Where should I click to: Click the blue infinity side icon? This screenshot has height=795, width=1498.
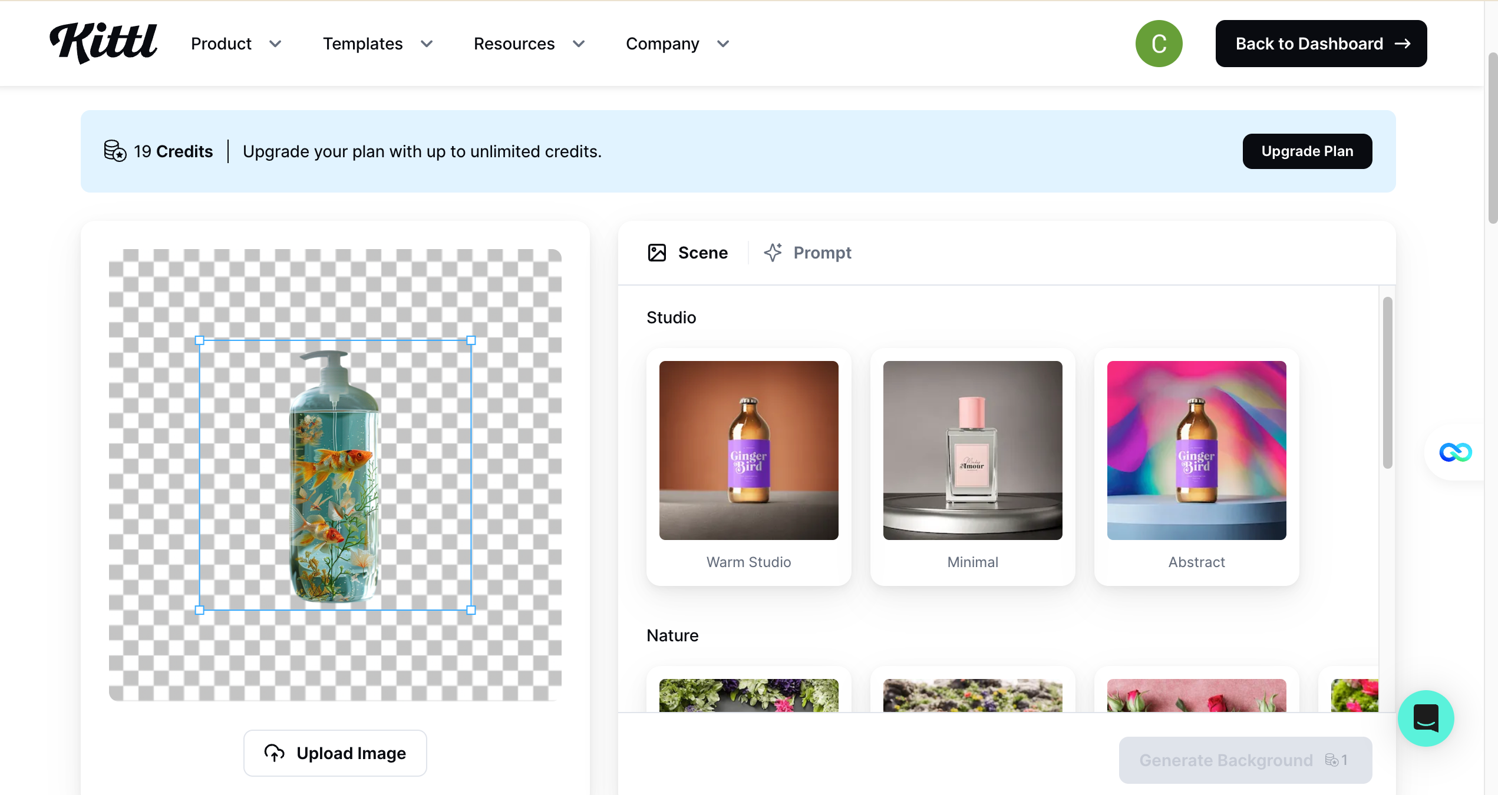click(x=1456, y=452)
